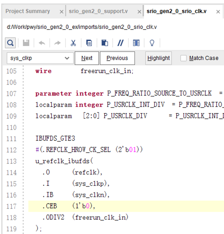The width and height of the screenshot is (224, 234).
Task: Click IBUFDS_GTE3 on line 111
Action: click(55, 139)
